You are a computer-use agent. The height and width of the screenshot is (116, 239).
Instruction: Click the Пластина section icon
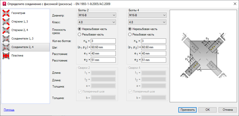[6, 56]
